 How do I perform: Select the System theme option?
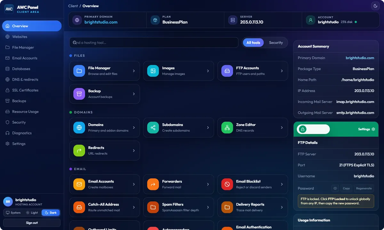[13, 213]
